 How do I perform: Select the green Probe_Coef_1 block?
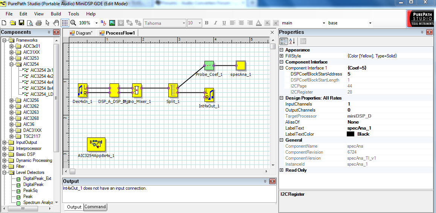pos(209,66)
